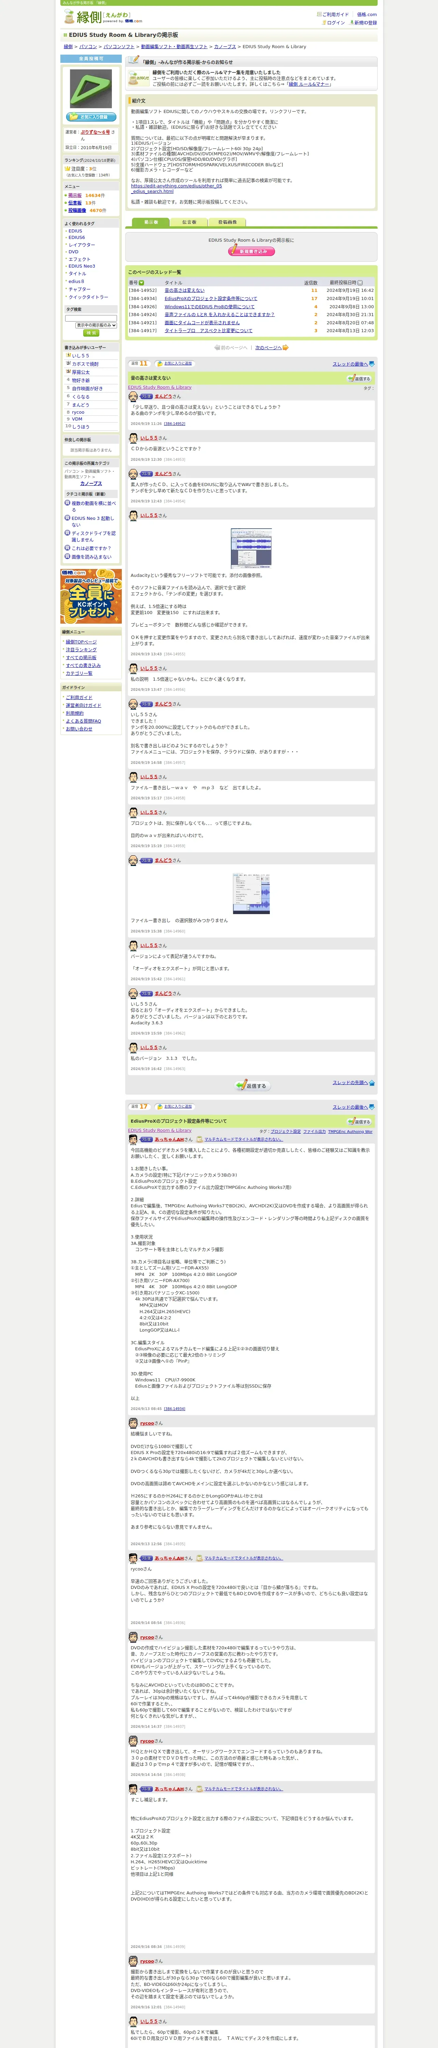Open カノープス breadcrumb link
This screenshot has width=438, height=2048.
tap(224, 47)
